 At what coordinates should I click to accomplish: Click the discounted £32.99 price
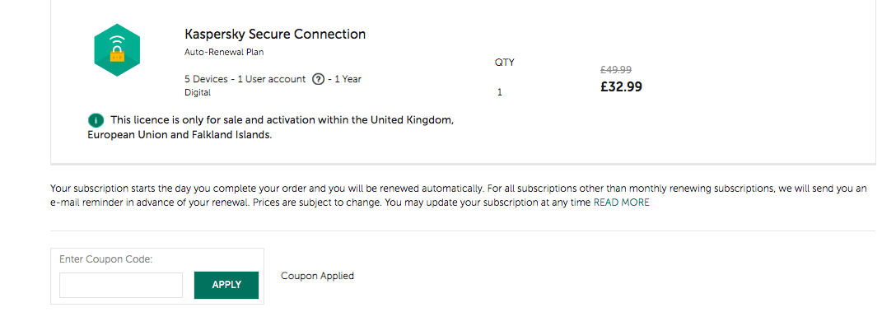[x=621, y=87]
